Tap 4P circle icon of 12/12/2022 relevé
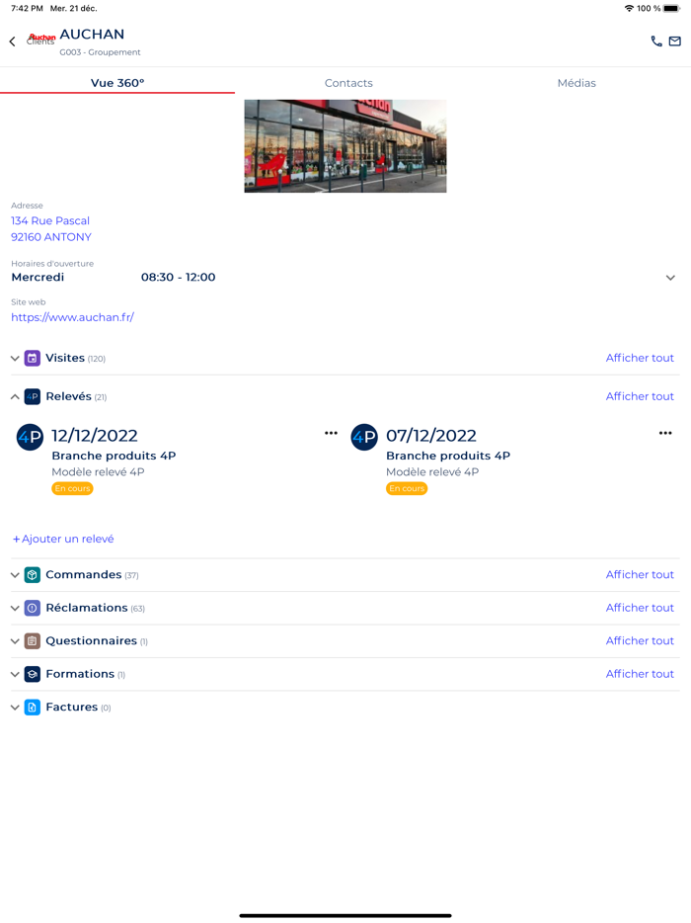This screenshot has height=923, width=691. [x=30, y=438]
